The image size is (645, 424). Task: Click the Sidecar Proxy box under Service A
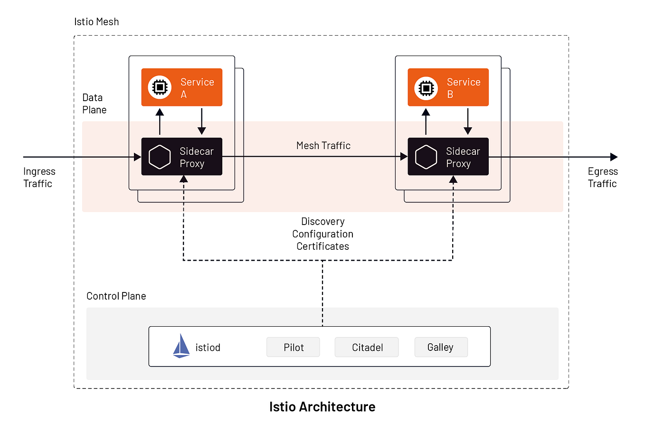tap(182, 157)
